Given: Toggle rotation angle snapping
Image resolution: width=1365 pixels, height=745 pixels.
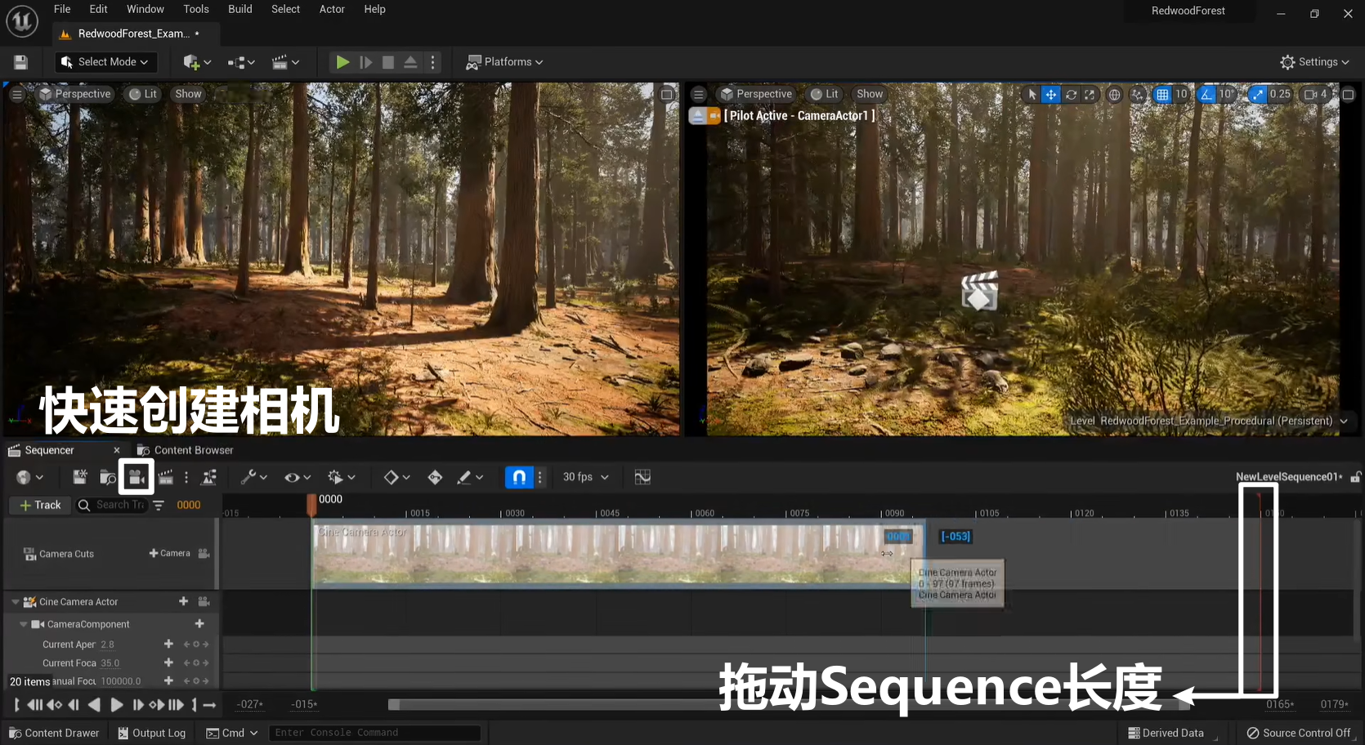Looking at the screenshot, I should (x=1206, y=95).
